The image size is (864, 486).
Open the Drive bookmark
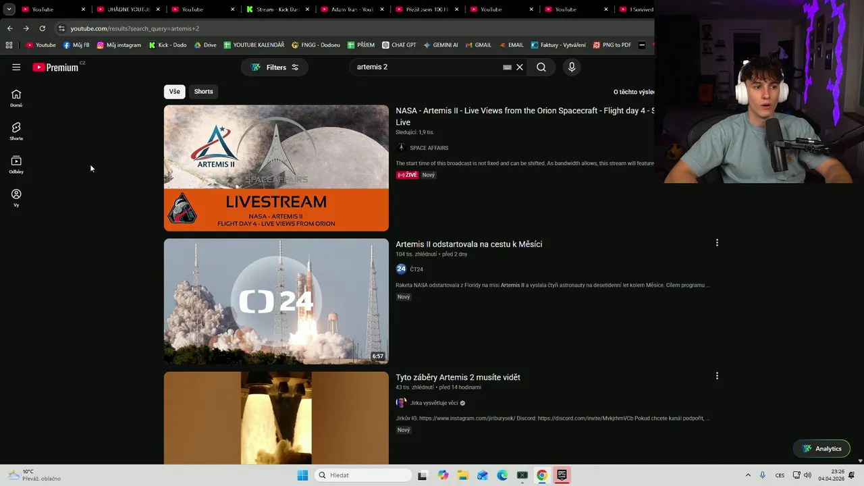tap(205, 45)
